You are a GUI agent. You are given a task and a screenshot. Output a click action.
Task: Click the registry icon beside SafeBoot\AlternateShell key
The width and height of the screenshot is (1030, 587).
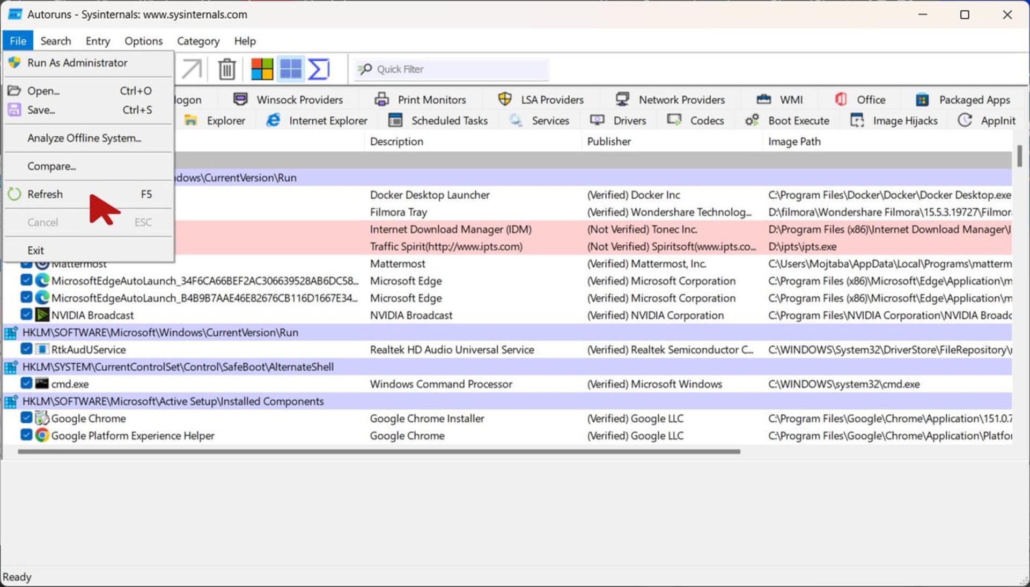[x=11, y=366]
